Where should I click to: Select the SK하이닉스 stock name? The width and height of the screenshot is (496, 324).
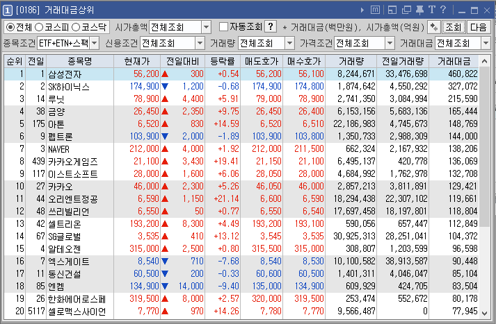pos(69,87)
